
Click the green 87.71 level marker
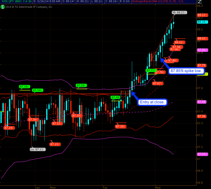[x=151, y=70]
